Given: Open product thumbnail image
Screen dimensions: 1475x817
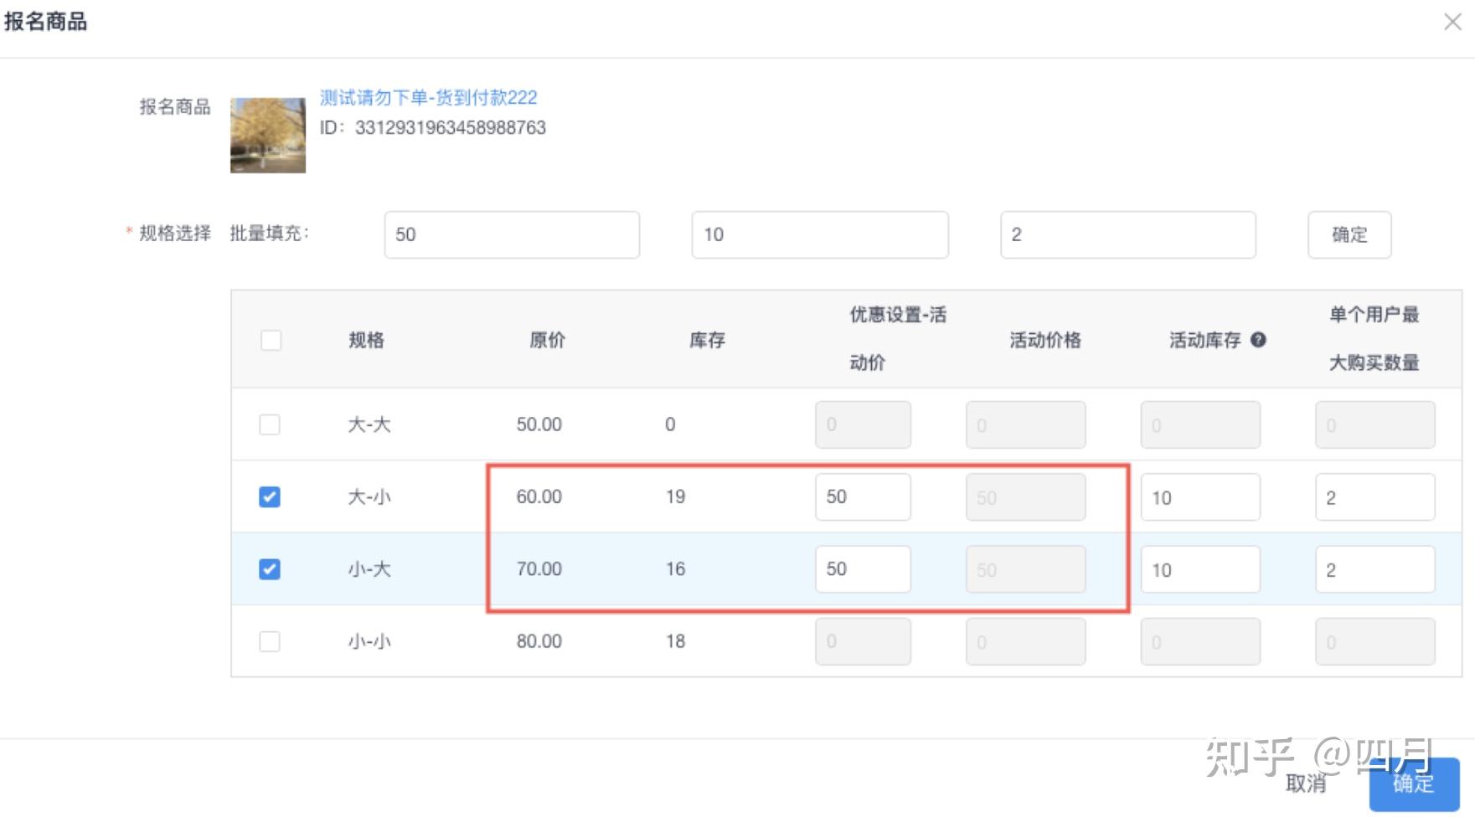Looking at the screenshot, I should pos(268,136).
